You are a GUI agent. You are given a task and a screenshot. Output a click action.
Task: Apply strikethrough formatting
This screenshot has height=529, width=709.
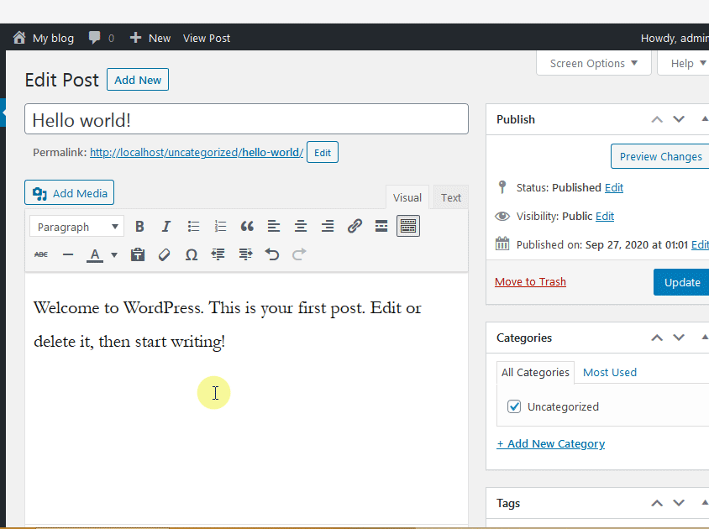point(40,254)
